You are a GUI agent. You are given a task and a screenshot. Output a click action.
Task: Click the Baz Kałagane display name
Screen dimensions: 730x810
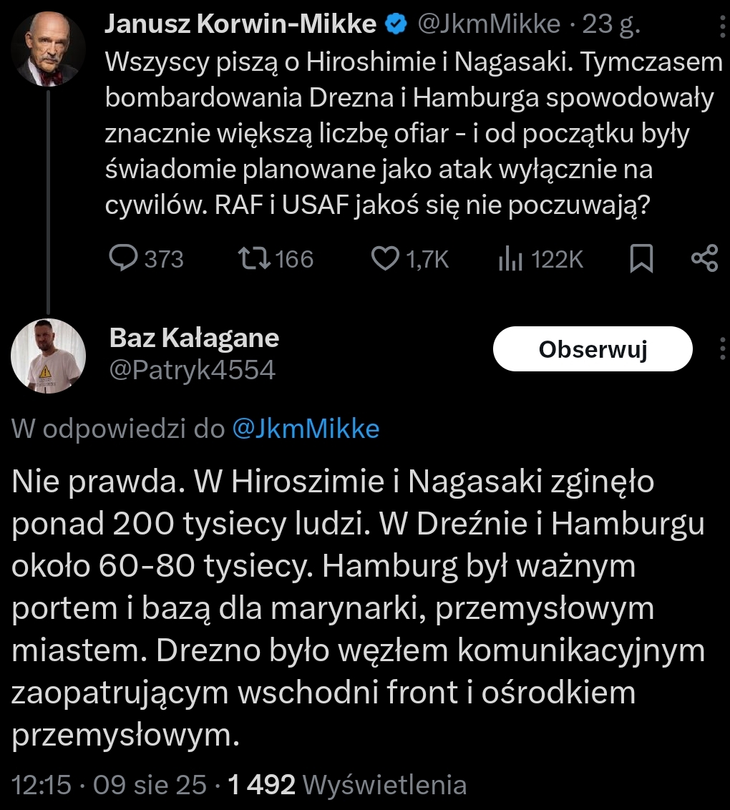pyautogui.click(x=194, y=338)
